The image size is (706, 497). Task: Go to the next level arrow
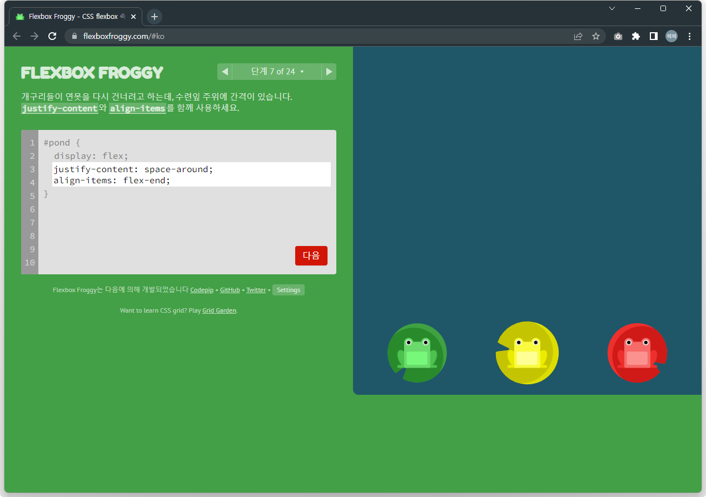pyautogui.click(x=329, y=72)
